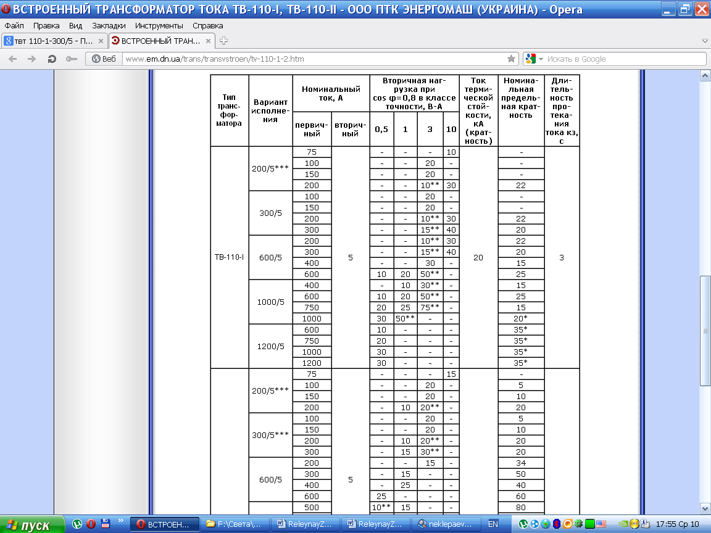Click the 'Вариант исполнения' column header
This screenshot has height=533, width=711.
[270, 110]
